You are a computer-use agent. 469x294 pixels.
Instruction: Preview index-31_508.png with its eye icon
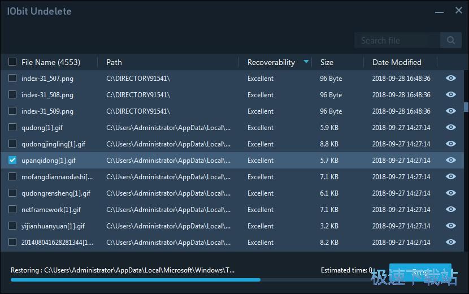tap(451, 94)
